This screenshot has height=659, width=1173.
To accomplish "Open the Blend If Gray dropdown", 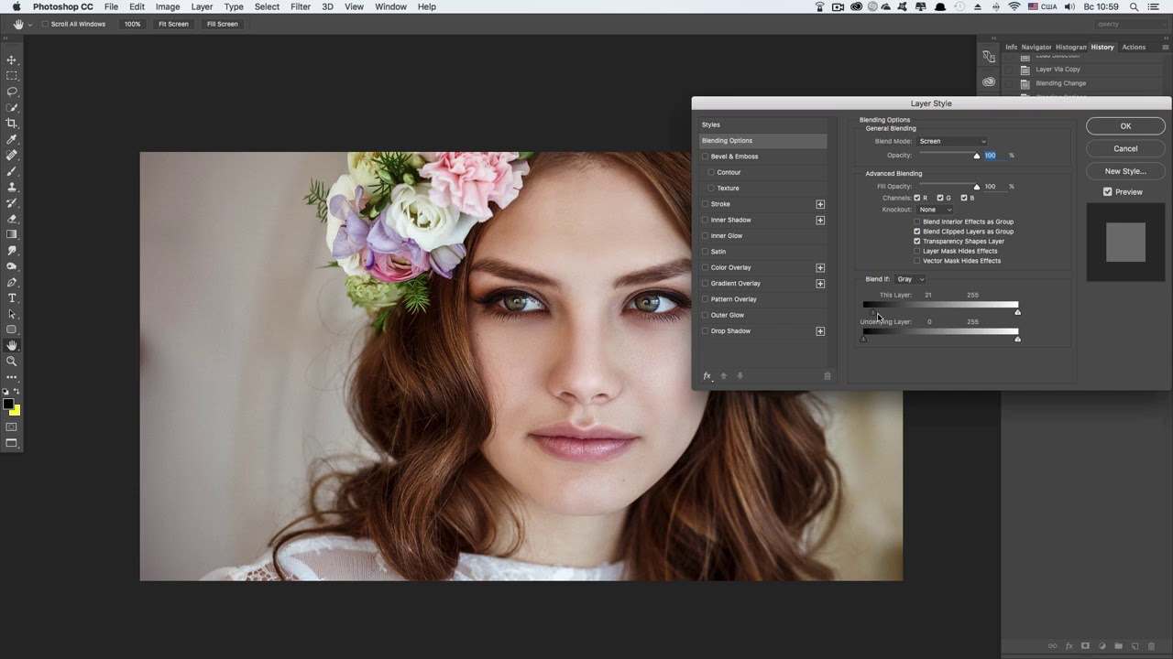I will click(x=910, y=279).
